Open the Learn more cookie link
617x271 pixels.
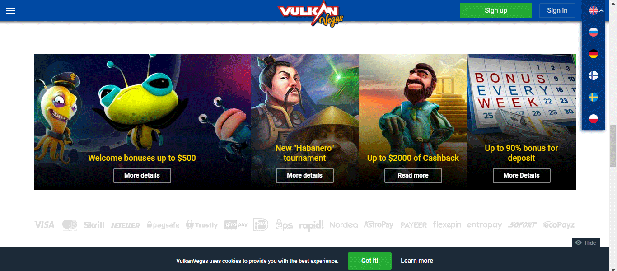click(417, 261)
